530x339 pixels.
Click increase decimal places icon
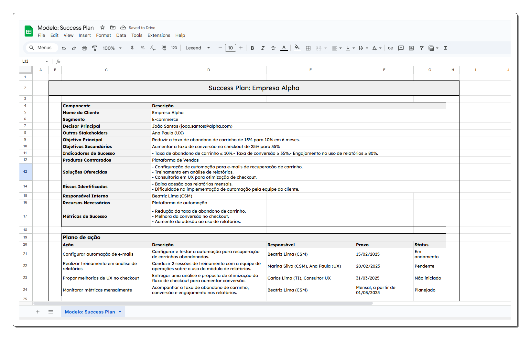163,48
